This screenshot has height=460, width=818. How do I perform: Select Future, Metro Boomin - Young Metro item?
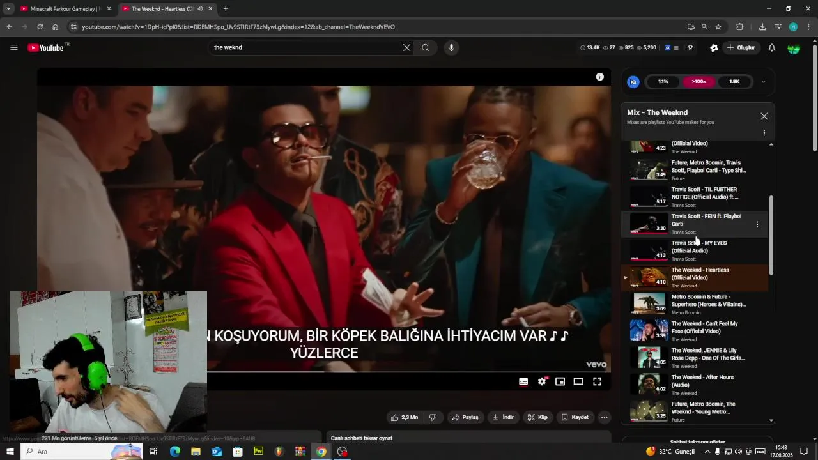[695, 411]
